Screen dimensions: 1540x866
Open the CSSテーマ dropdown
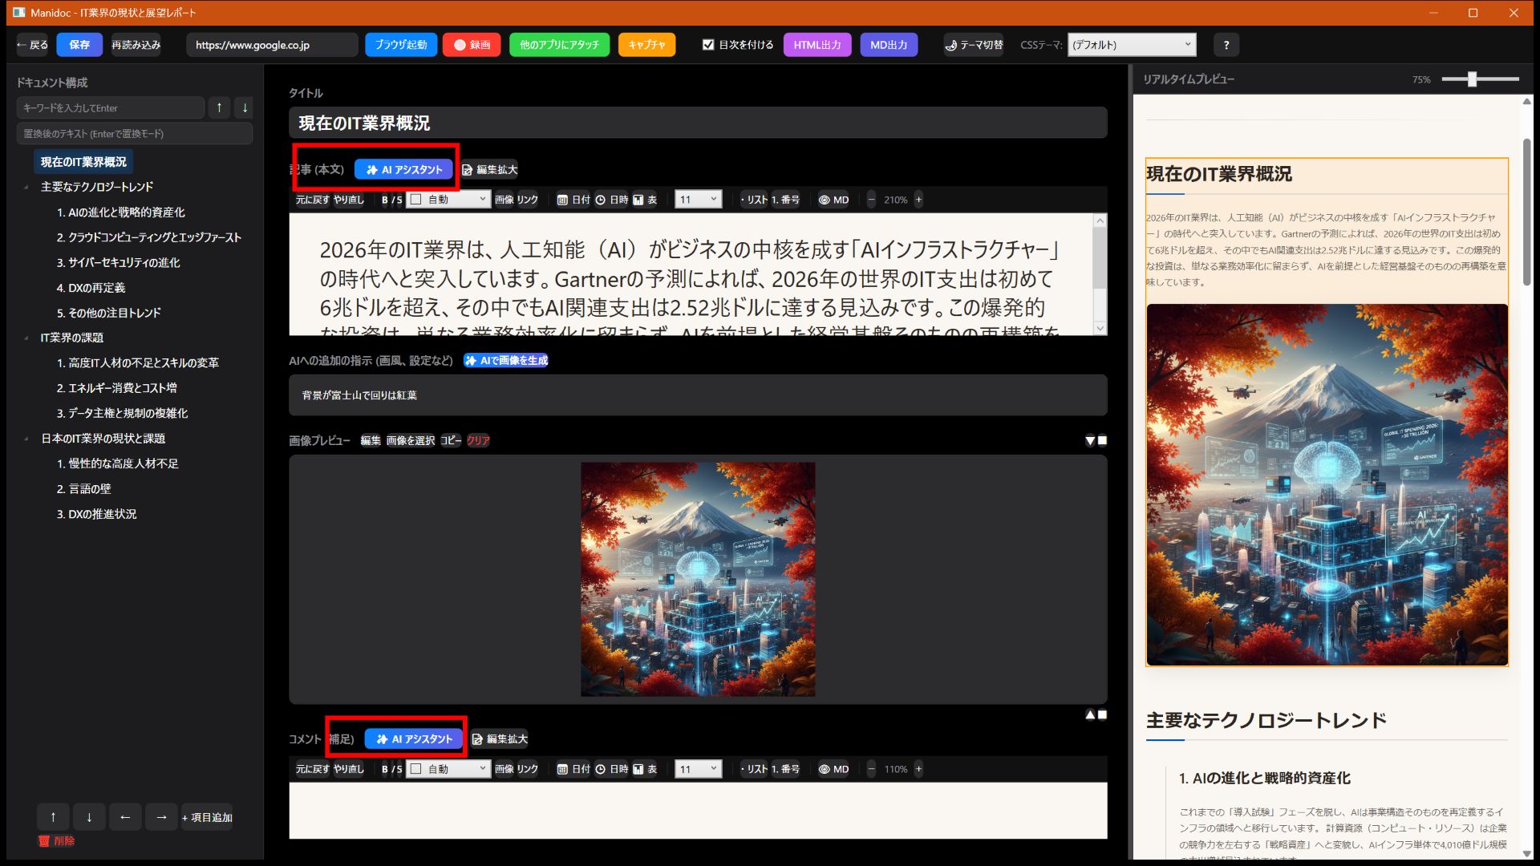tap(1131, 45)
